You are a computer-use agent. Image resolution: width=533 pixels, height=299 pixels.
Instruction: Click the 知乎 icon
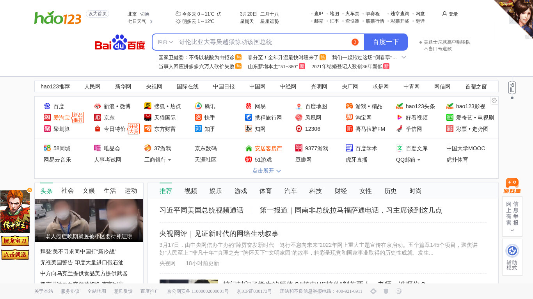click(x=198, y=129)
